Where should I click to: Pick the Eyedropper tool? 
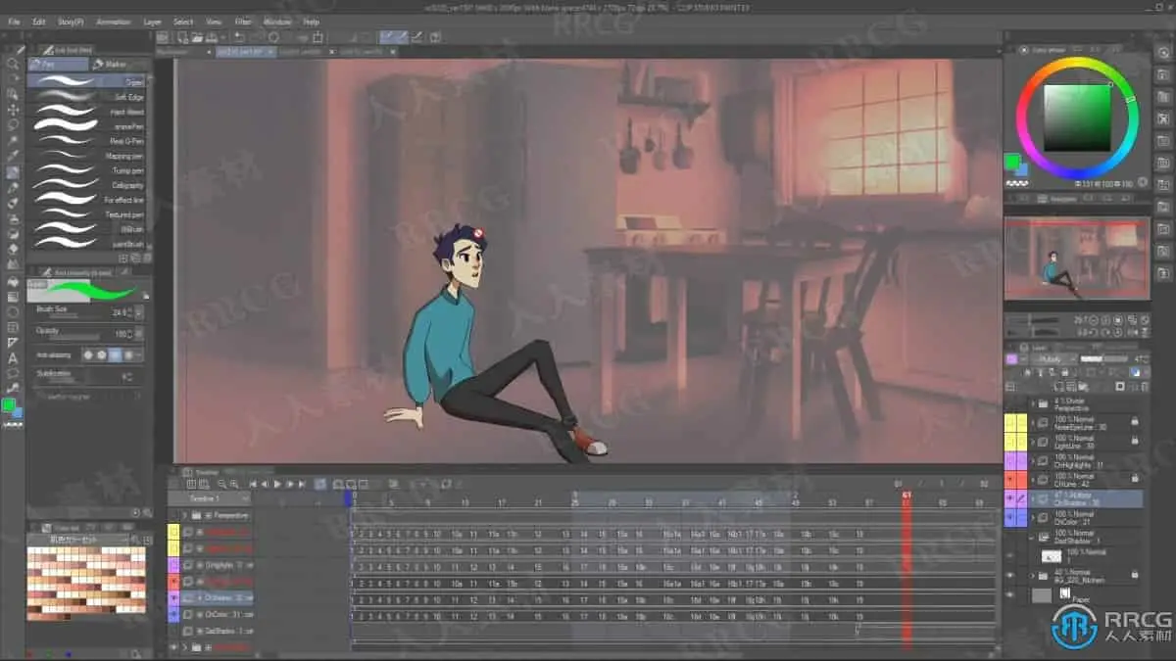[x=13, y=157]
